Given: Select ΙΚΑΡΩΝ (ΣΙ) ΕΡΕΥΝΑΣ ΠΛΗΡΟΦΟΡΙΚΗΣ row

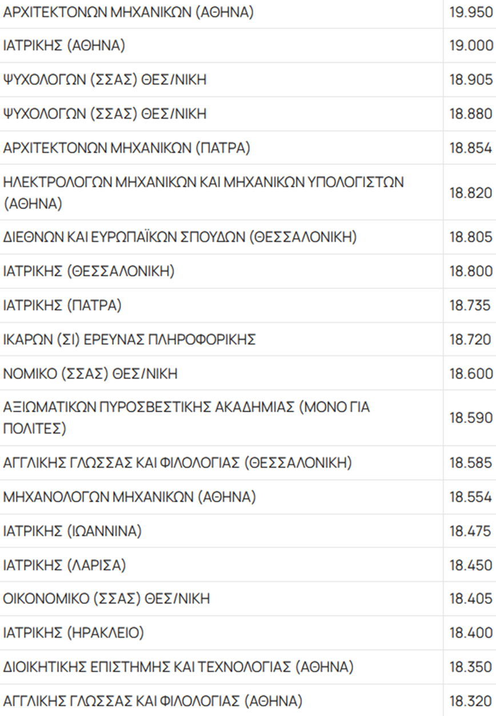Looking at the screenshot, I should pyautogui.click(x=129, y=340).
